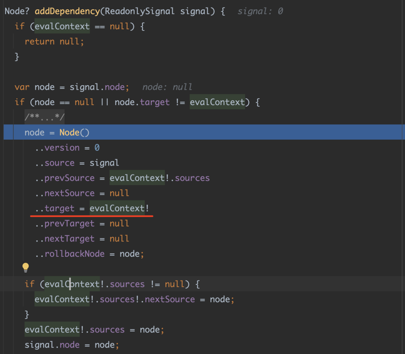405x354 pixels.
Task: Click the 'signal: 0' inline debug hint
Action: point(260,12)
